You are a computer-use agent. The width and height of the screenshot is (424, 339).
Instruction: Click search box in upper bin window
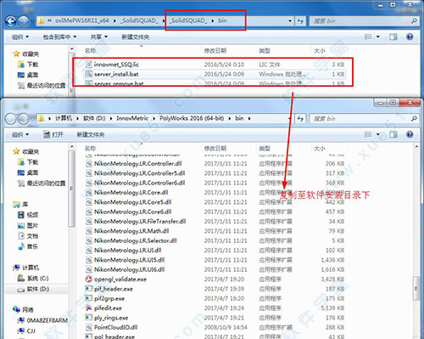coord(364,20)
